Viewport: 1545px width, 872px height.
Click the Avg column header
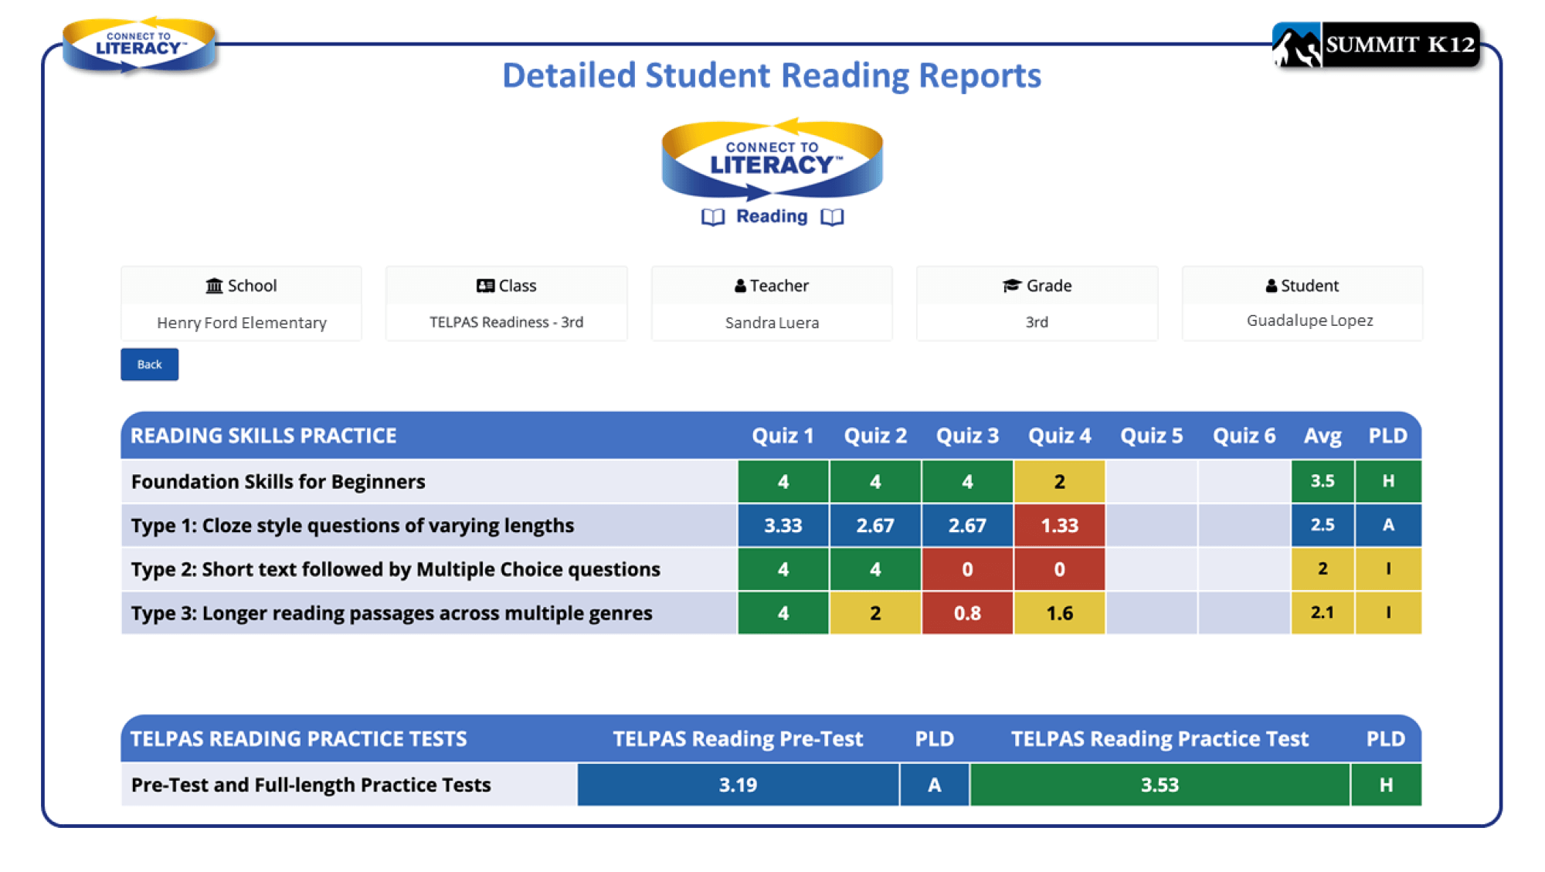coord(1323,436)
